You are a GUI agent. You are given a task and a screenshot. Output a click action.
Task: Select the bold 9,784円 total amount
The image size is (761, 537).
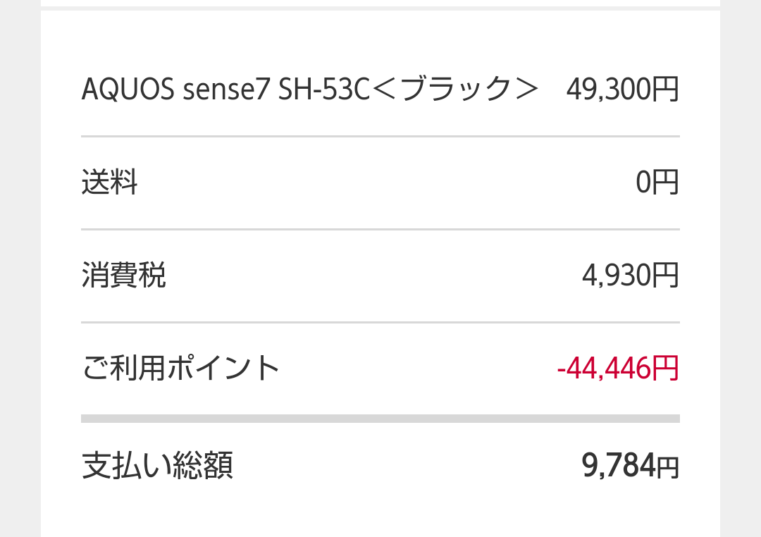coord(630,466)
